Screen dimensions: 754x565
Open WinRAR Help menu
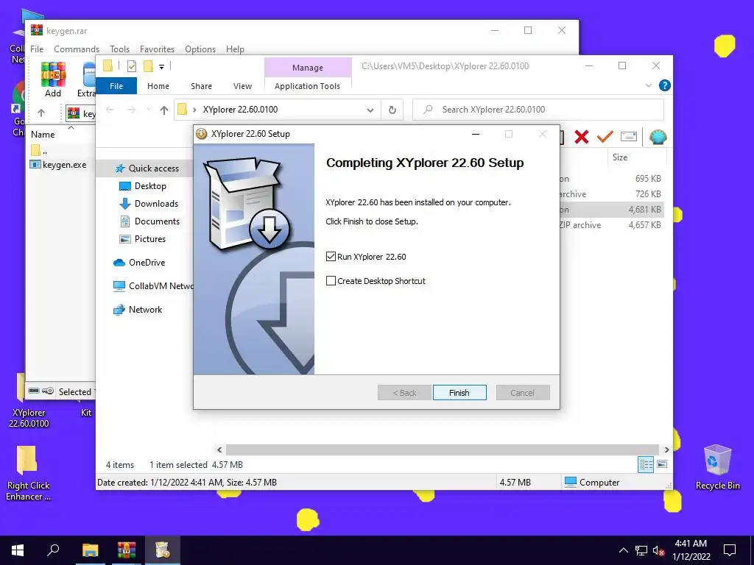(235, 49)
